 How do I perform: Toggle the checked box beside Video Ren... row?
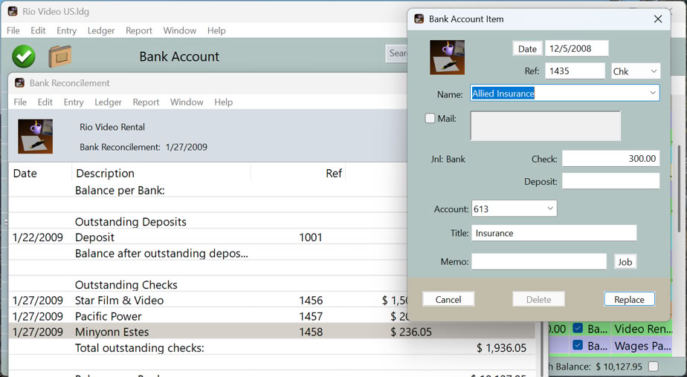[x=578, y=328]
